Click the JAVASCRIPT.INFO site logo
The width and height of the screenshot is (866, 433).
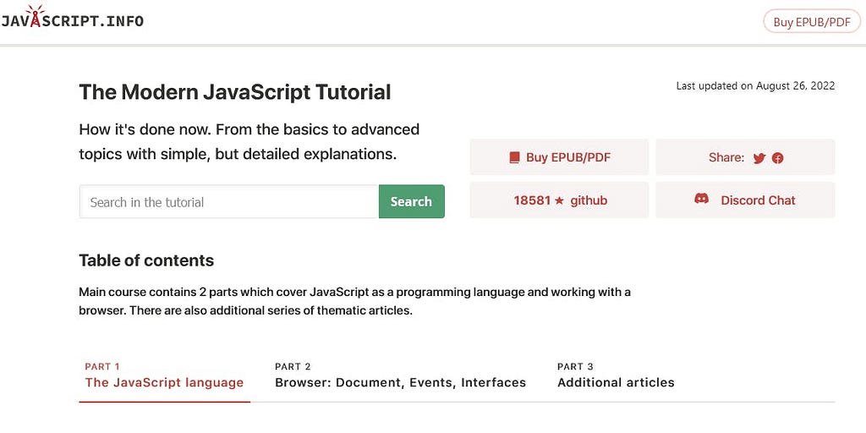73,17
